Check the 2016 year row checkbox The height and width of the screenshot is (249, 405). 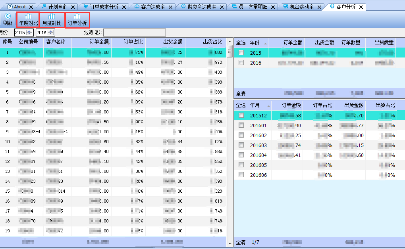pos(241,63)
